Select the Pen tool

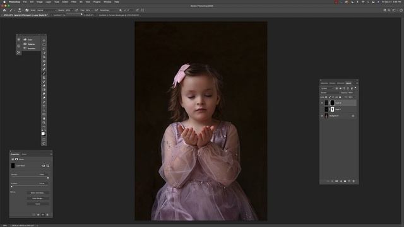44,102
